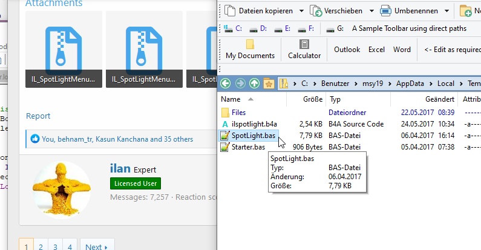This screenshot has height=250, width=481.
Task: Switch to drive G: in drive bar
Action: click(335, 28)
